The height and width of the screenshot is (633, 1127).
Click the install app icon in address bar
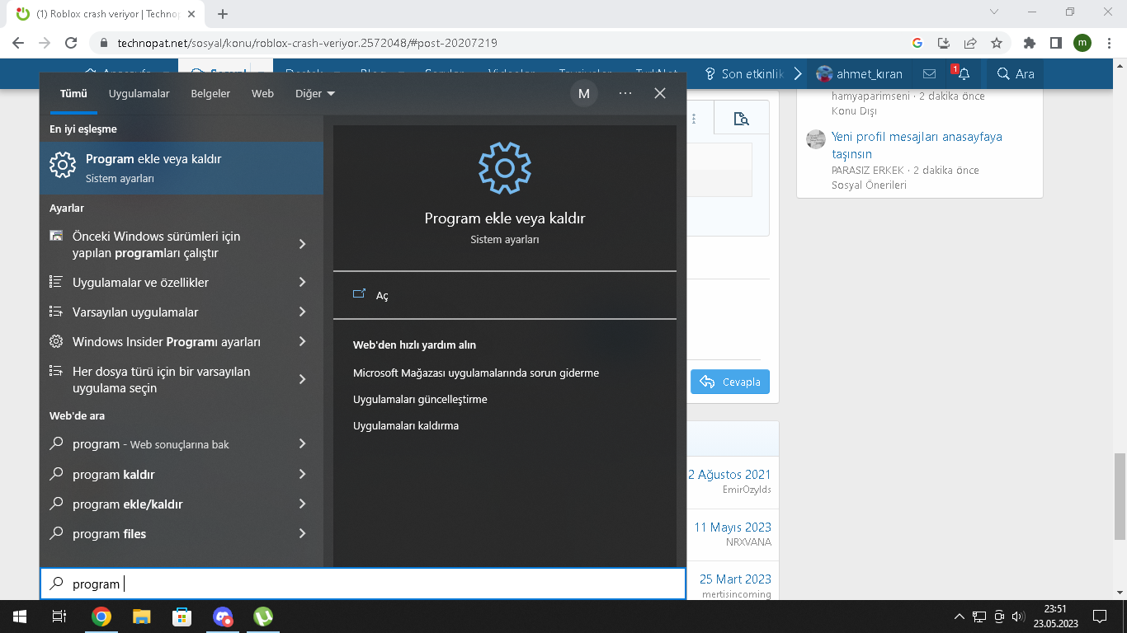[x=944, y=43]
